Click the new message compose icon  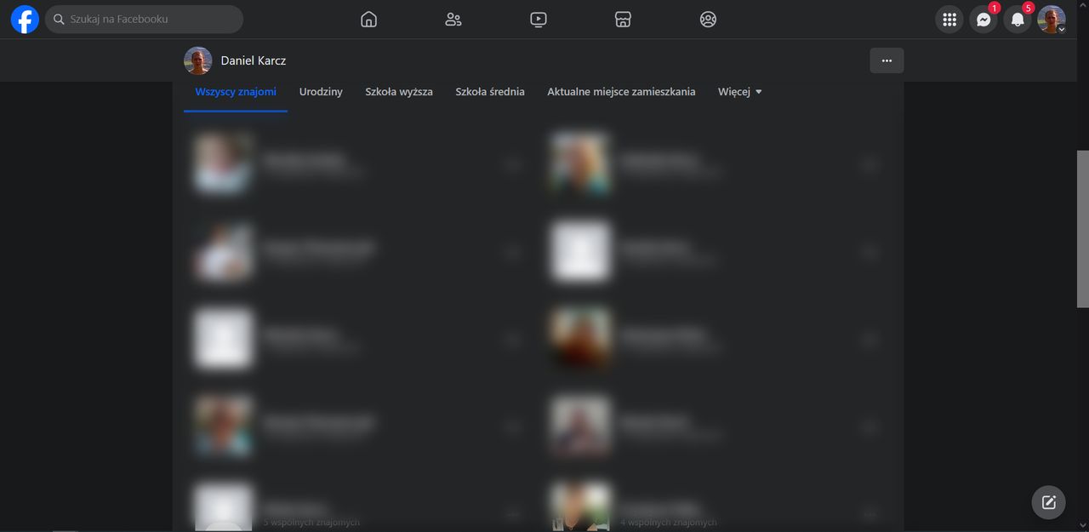pos(1048,502)
